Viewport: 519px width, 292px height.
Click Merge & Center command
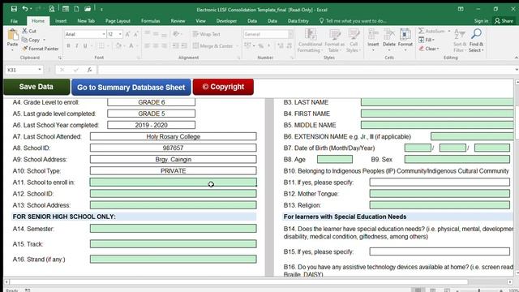[x=212, y=45]
